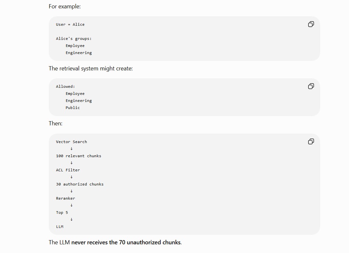Copy the Vector Search pipeline code block
The height and width of the screenshot is (253, 349).
tap(311, 141)
